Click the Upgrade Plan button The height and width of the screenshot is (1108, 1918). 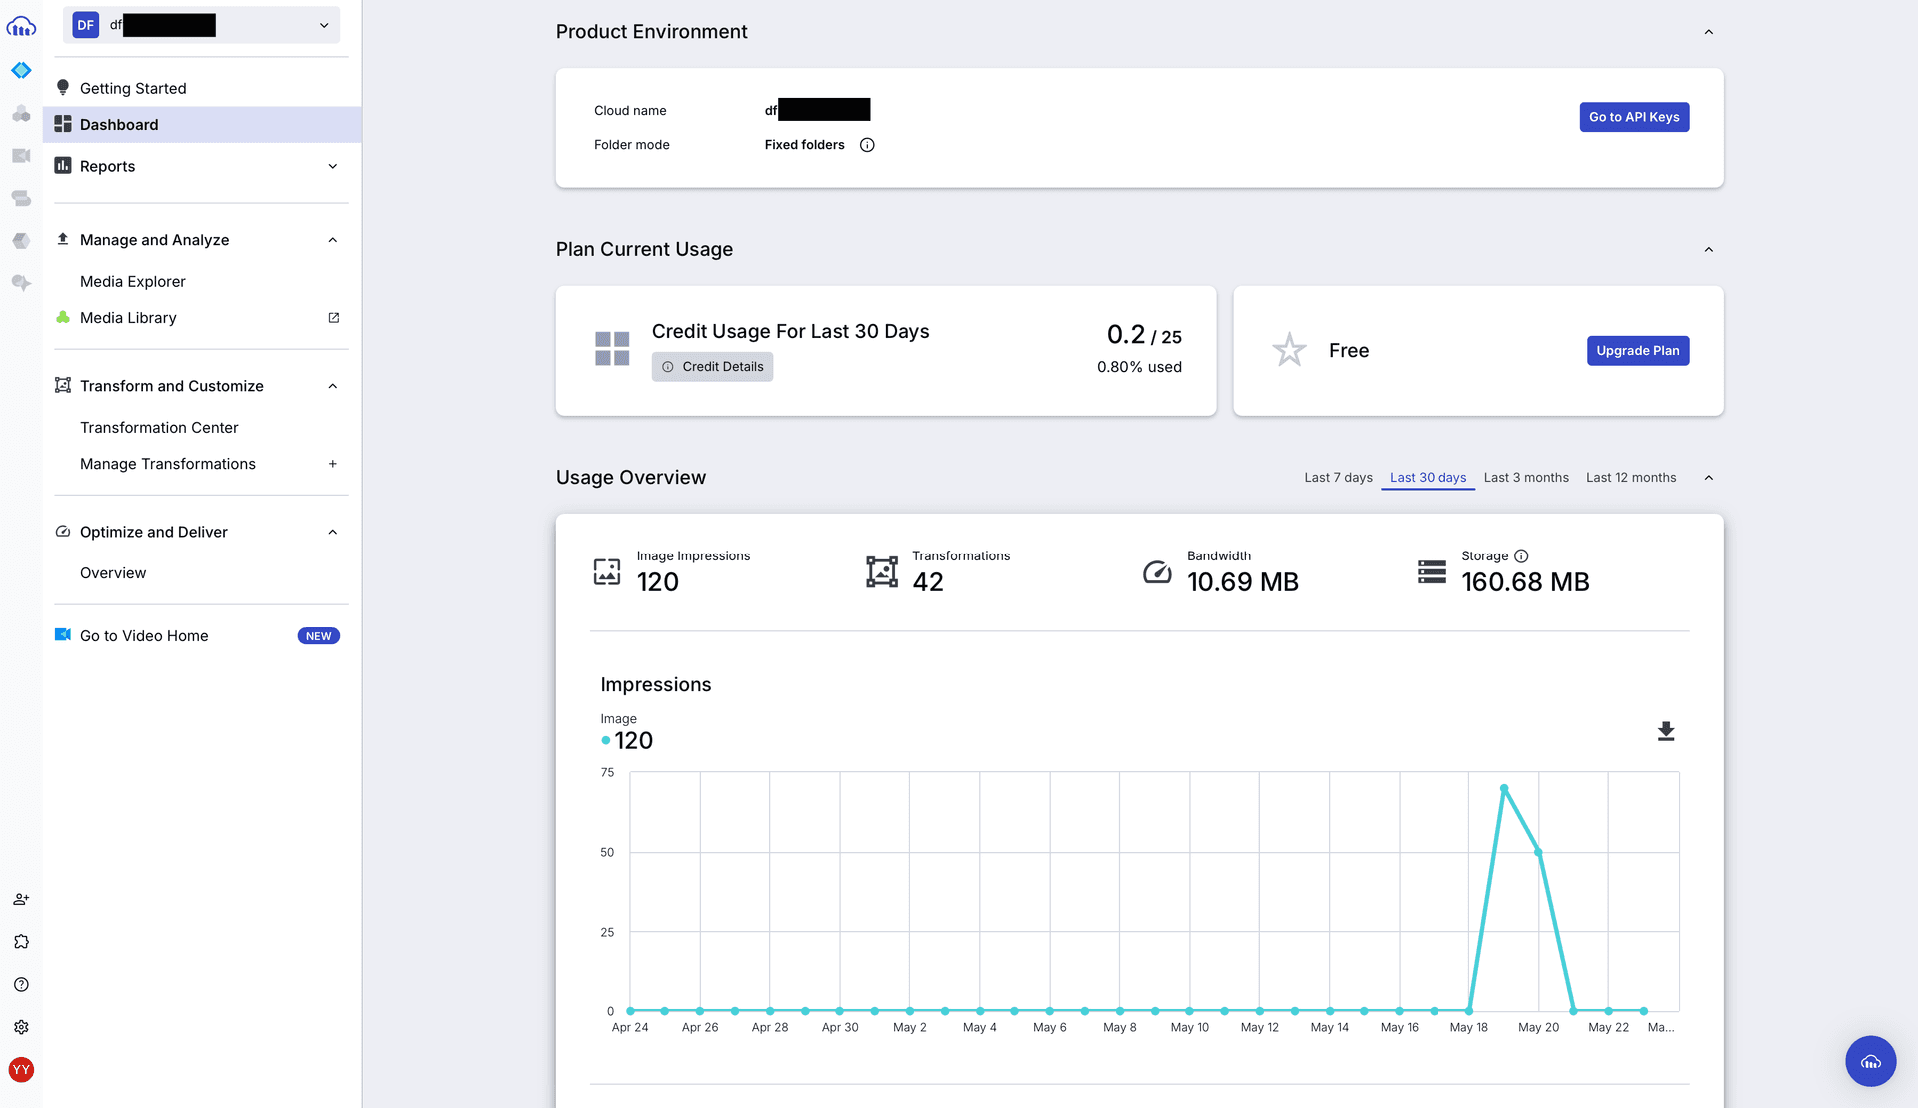point(1638,350)
